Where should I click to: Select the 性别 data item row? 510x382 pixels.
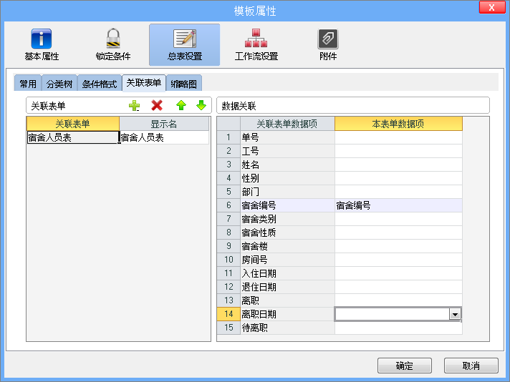(287, 178)
